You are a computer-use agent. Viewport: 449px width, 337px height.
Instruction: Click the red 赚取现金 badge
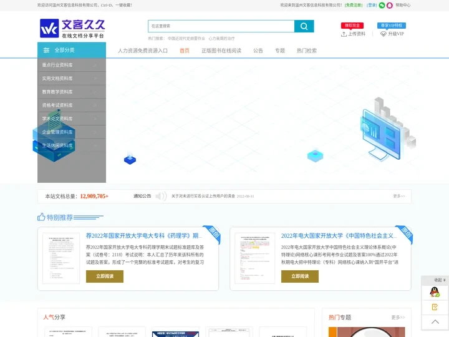click(352, 26)
